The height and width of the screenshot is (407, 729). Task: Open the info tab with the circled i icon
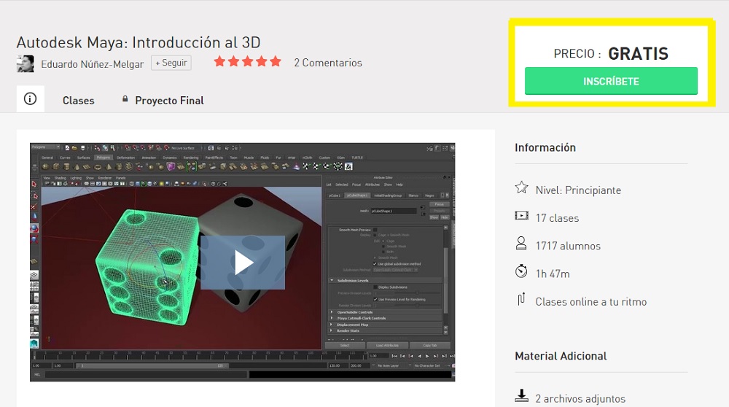30,99
